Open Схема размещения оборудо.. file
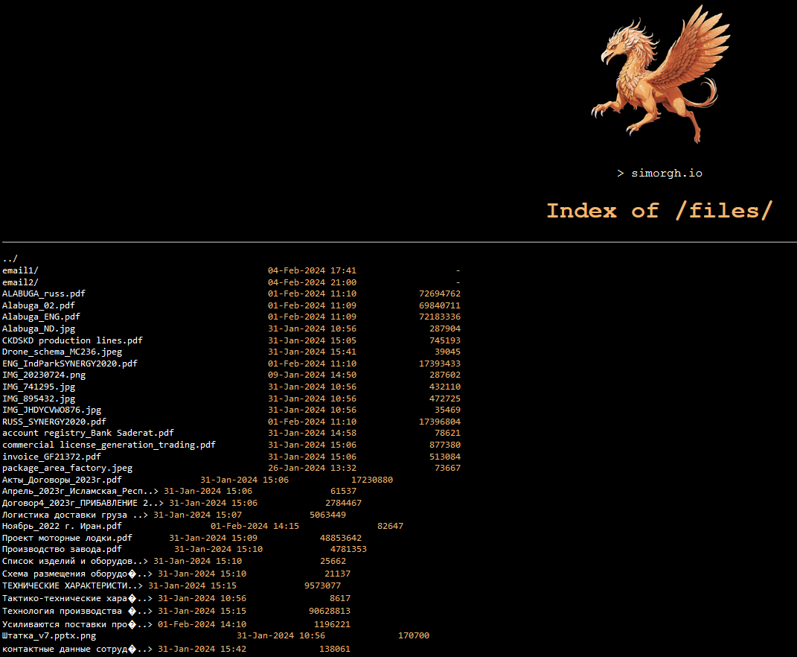 (77, 574)
